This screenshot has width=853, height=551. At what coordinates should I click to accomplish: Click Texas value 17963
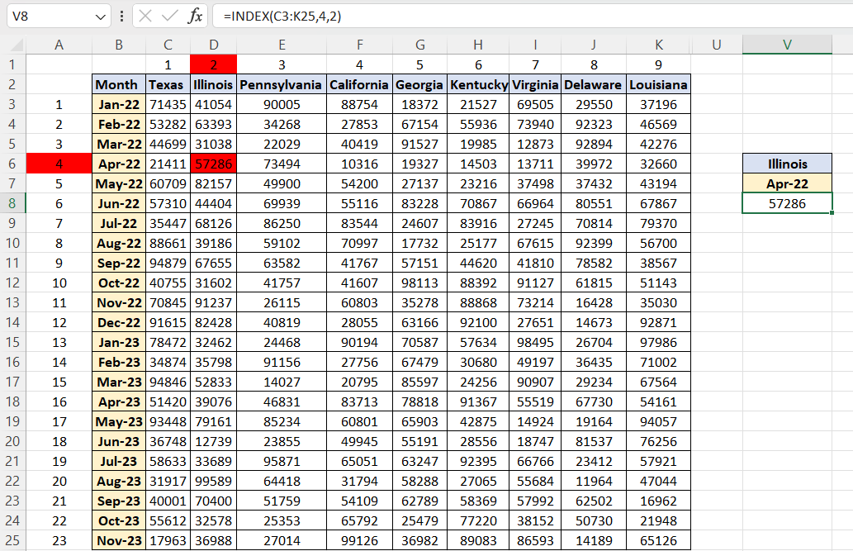pyautogui.click(x=168, y=540)
